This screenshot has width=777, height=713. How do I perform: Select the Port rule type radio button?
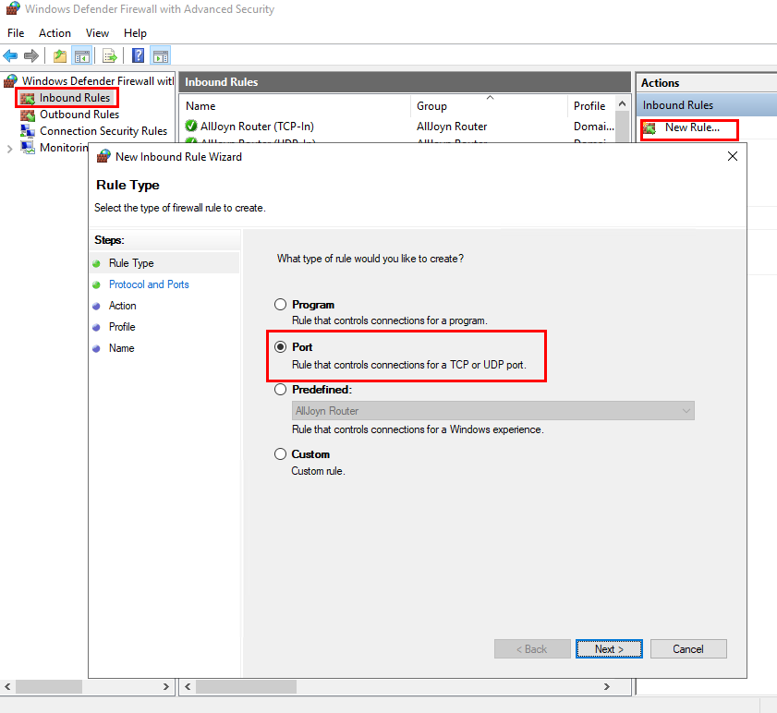pos(281,347)
